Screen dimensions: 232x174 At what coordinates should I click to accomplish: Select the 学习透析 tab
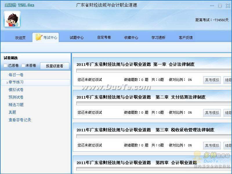pos(158,38)
